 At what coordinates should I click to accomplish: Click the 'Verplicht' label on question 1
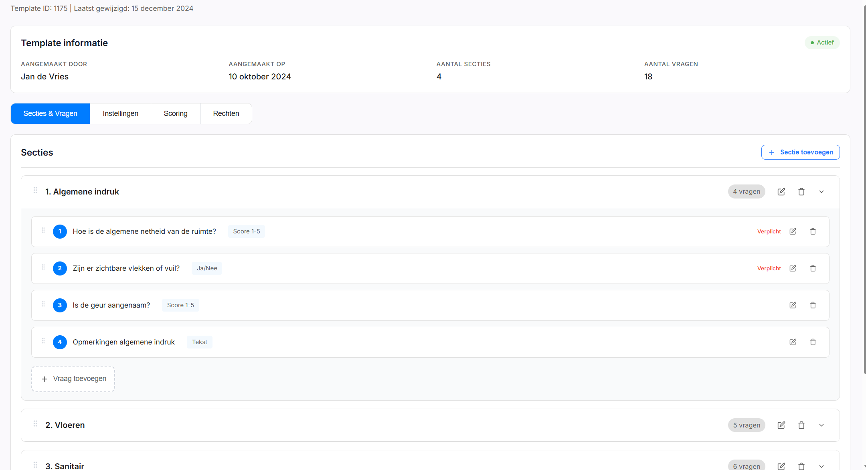(769, 231)
